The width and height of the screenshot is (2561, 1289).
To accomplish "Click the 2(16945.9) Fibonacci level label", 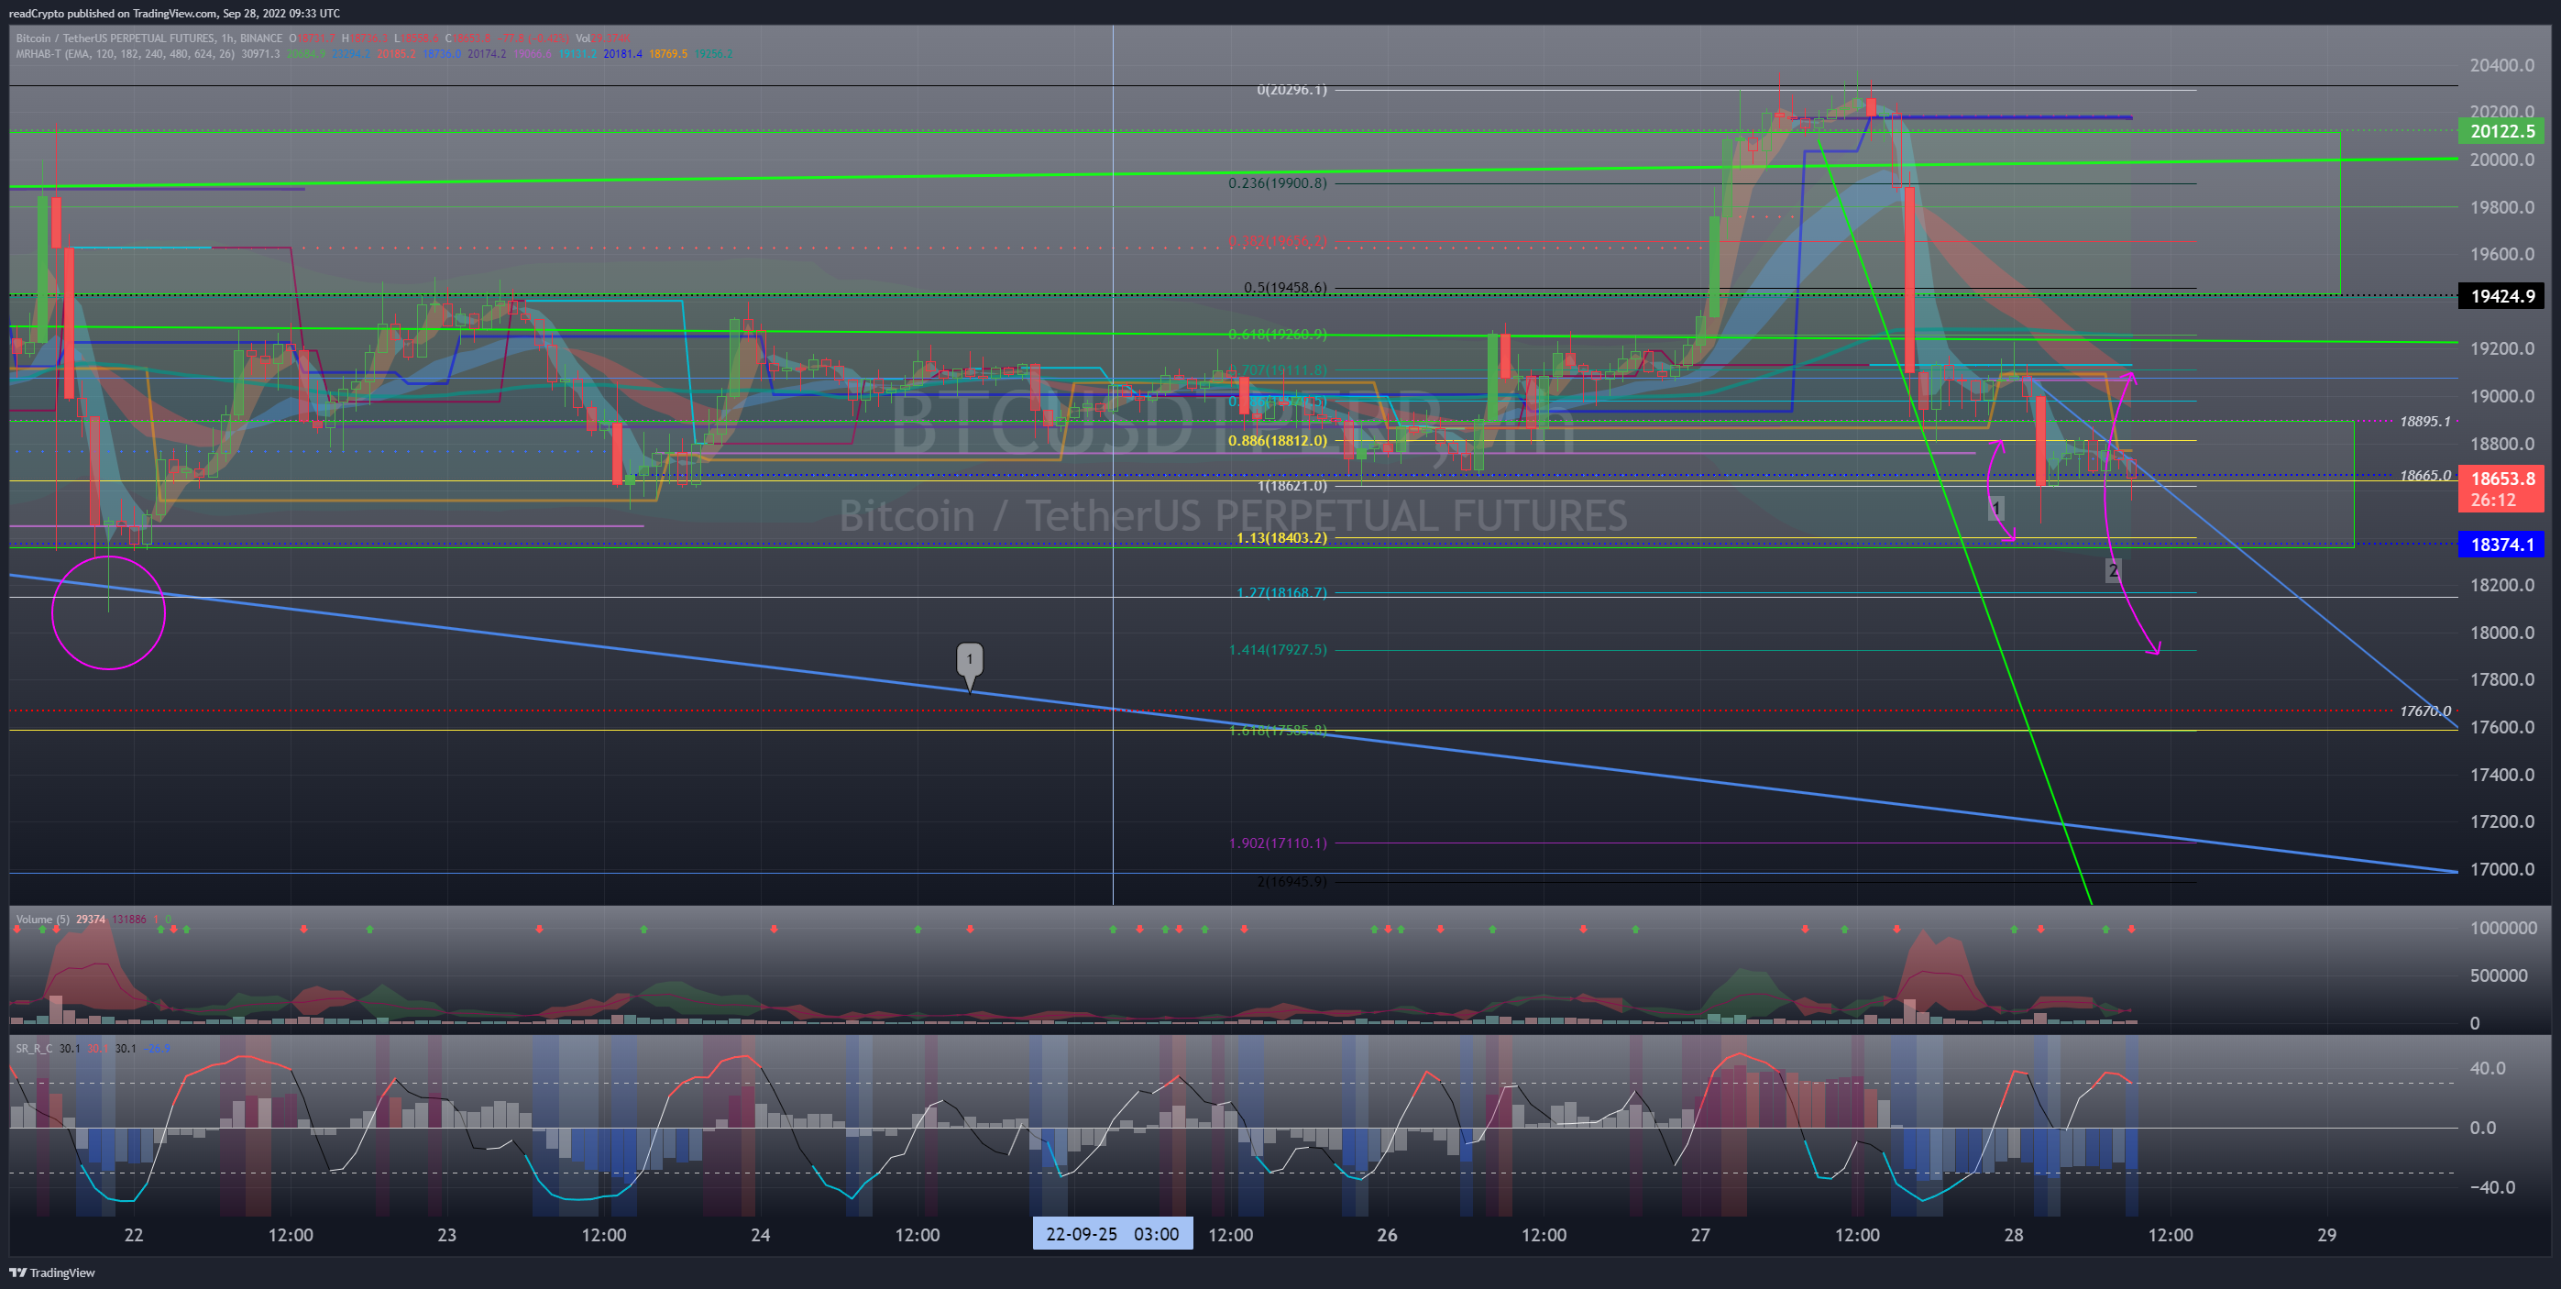I will coord(1291,881).
